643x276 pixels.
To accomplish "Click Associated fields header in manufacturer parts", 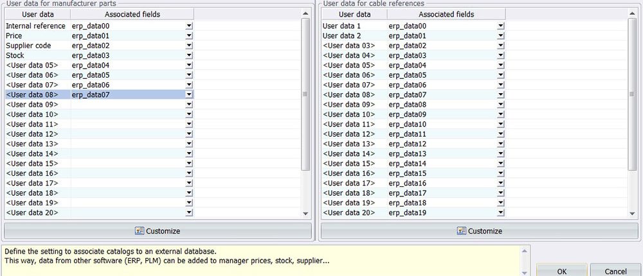I will pos(132,14).
